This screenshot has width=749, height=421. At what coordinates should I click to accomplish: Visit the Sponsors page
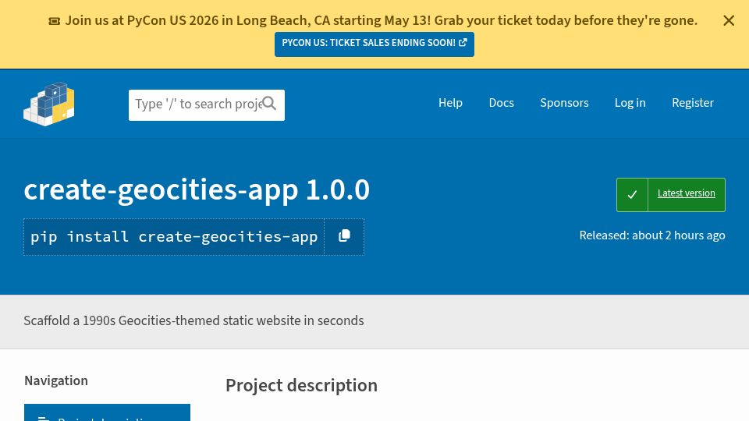tap(564, 103)
